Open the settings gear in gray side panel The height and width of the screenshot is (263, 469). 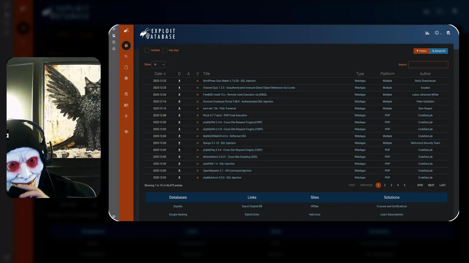pos(114,217)
